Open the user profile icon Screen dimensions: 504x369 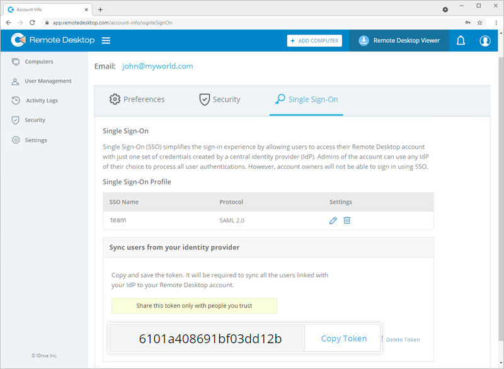point(484,40)
